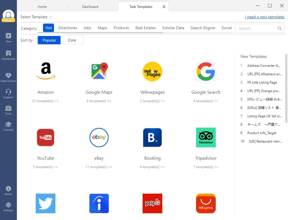
Task: Open Data Service in the sidebar
Action: point(8,77)
